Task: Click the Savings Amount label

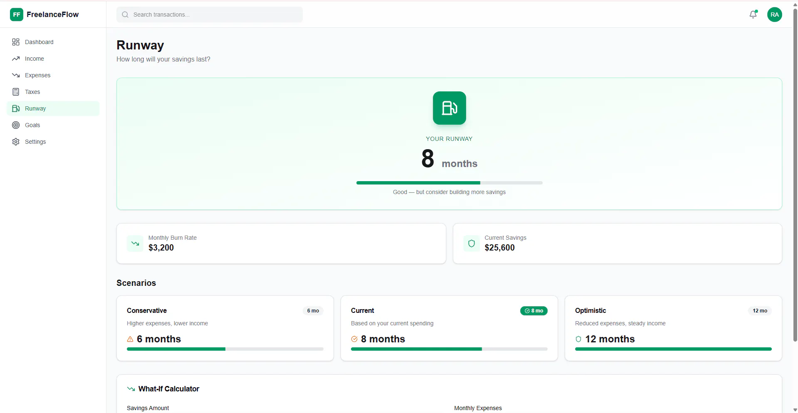Action: 148,408
